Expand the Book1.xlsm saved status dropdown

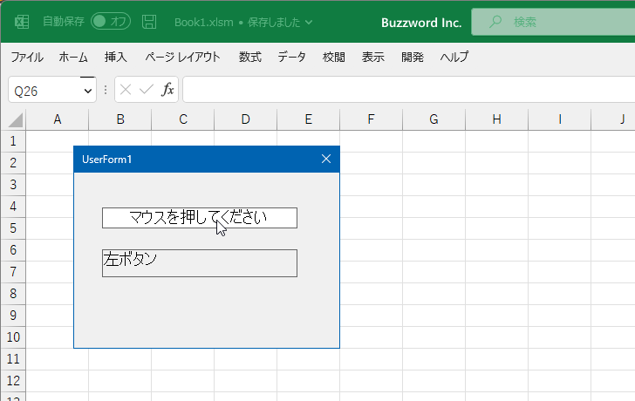point(309,23)
